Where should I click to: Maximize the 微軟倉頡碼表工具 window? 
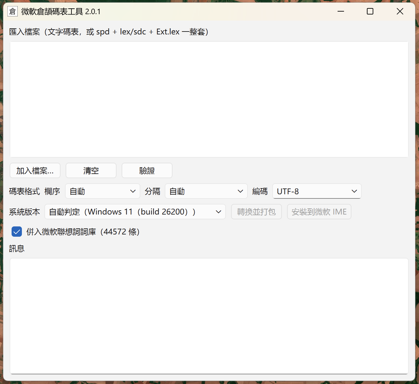click(370, 11)
